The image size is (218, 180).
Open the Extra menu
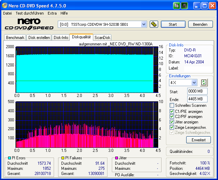pyautogui.click(x=52, y=13)
